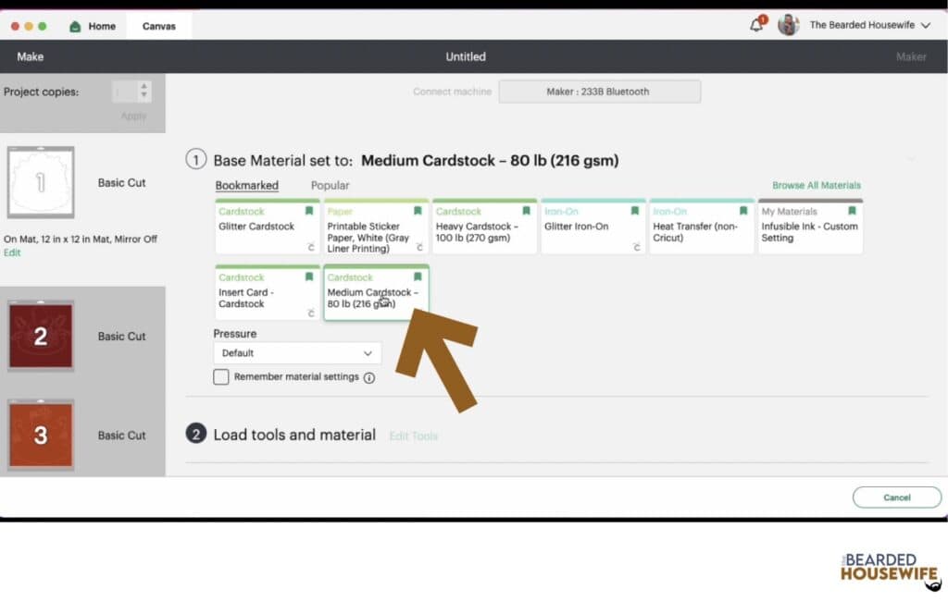Click the Edit link under mat 1
The width and height of the screenshot is (948, 602).
12,252
